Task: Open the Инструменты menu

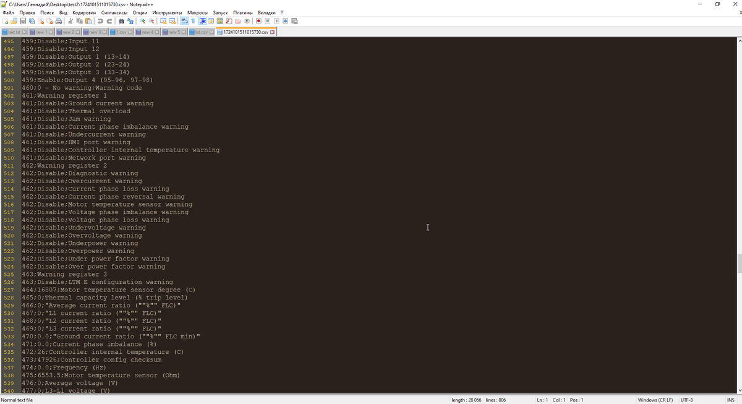Action: (167, 12)
